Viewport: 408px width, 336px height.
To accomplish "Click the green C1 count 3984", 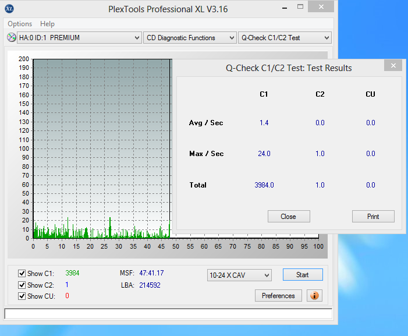I will (72, 273).
